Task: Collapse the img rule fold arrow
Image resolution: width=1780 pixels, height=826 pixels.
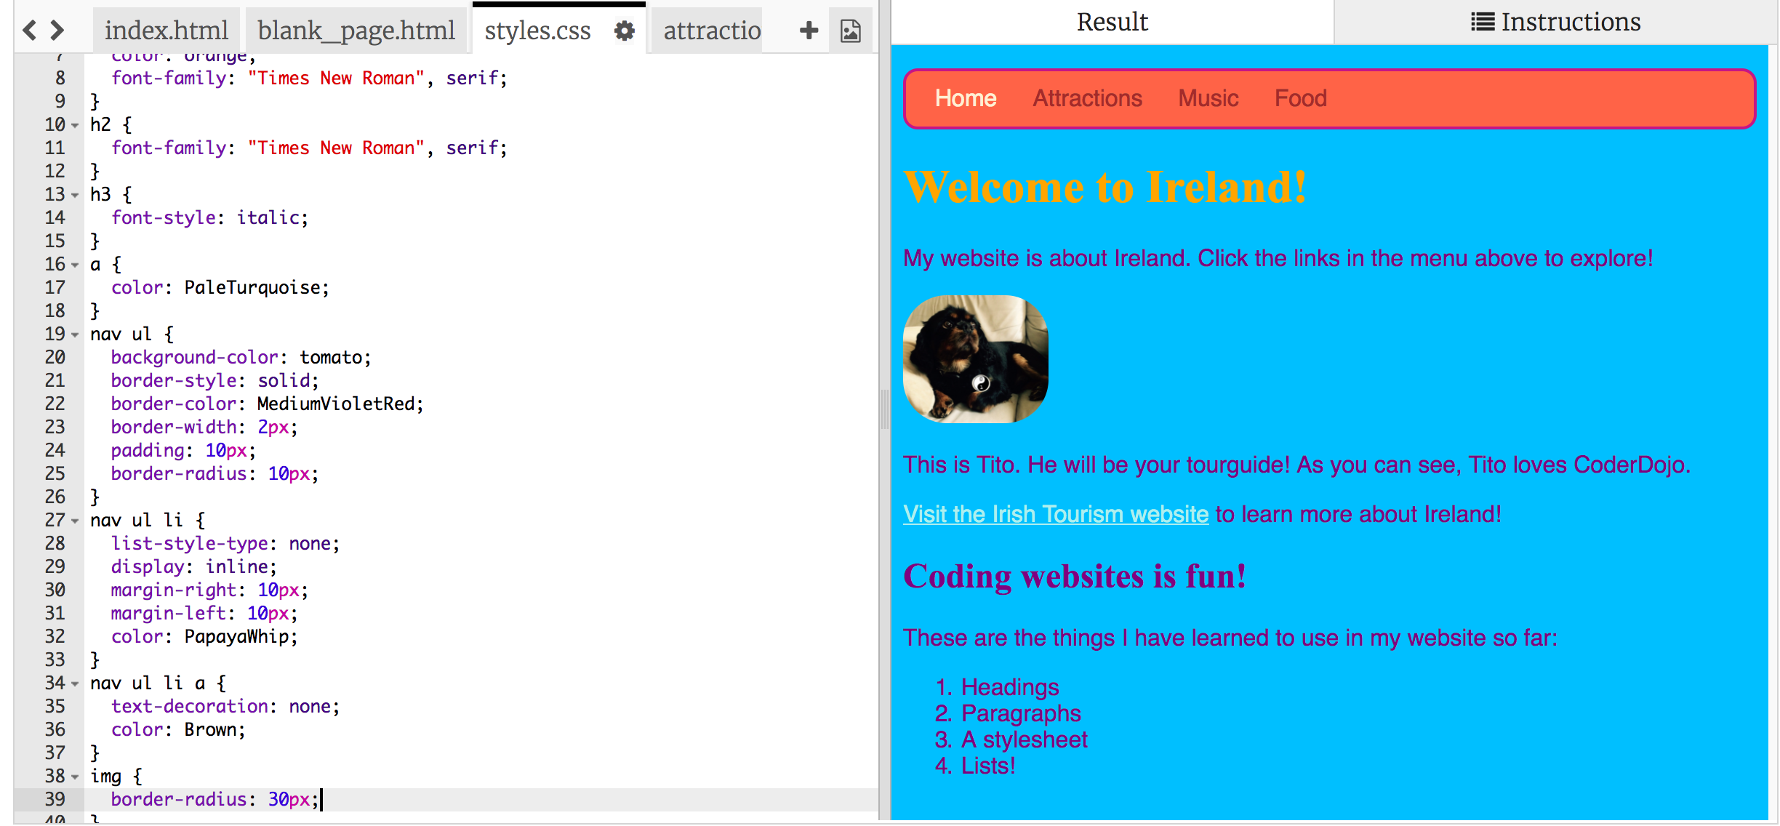Action: click(76, 777)
